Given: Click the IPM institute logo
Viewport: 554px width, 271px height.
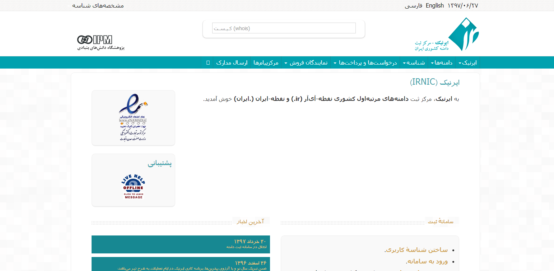Looking at the screenshot, I should pos(95,39).
